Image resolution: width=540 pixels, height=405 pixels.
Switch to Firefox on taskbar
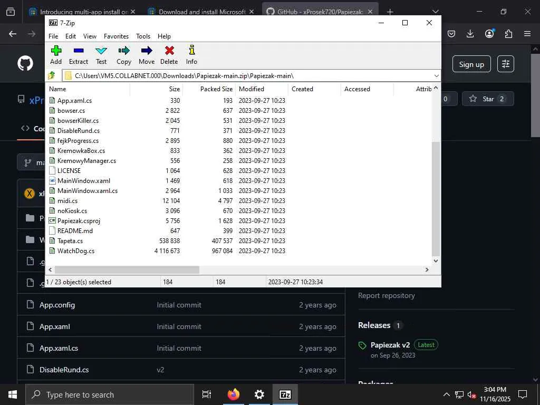point(233,394)
